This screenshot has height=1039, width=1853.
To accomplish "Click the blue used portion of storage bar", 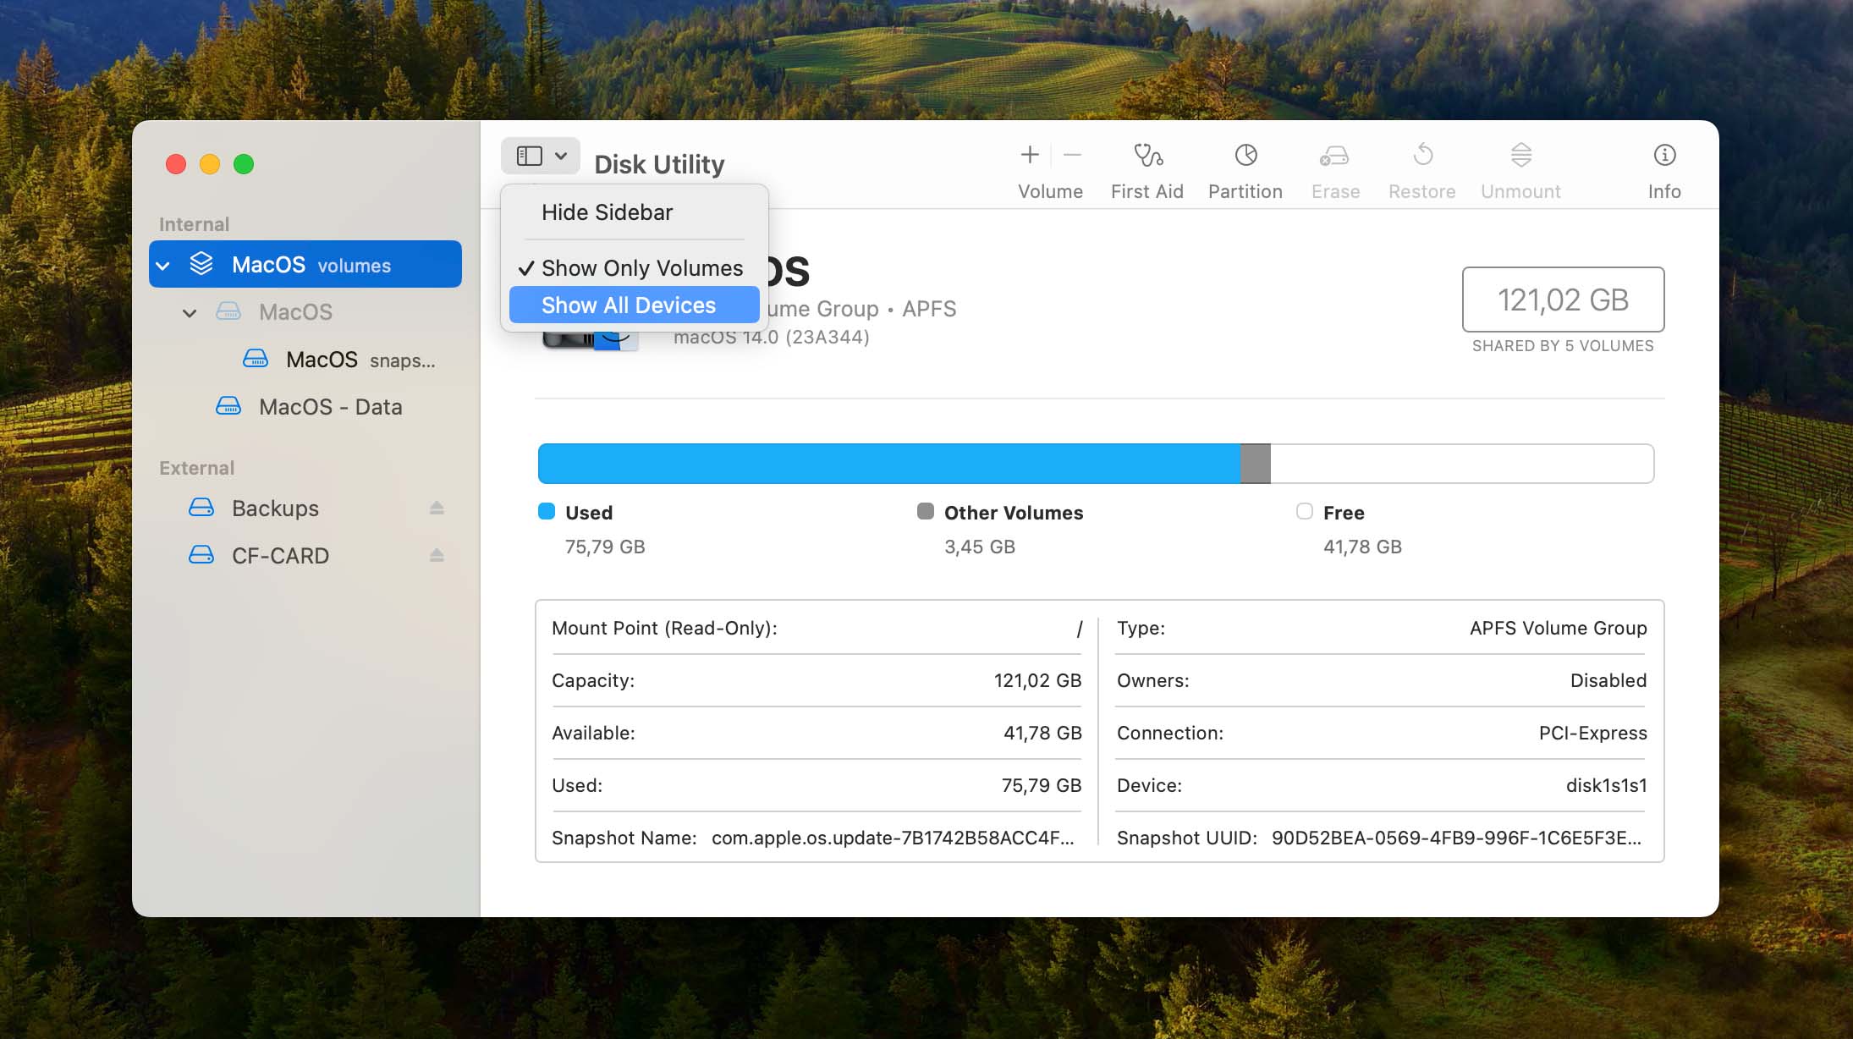I will pos(889,464).
